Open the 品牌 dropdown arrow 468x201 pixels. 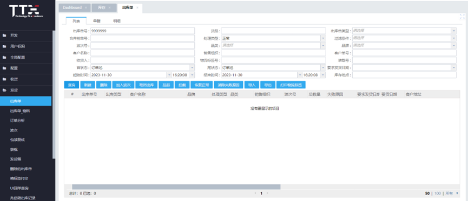454,45
